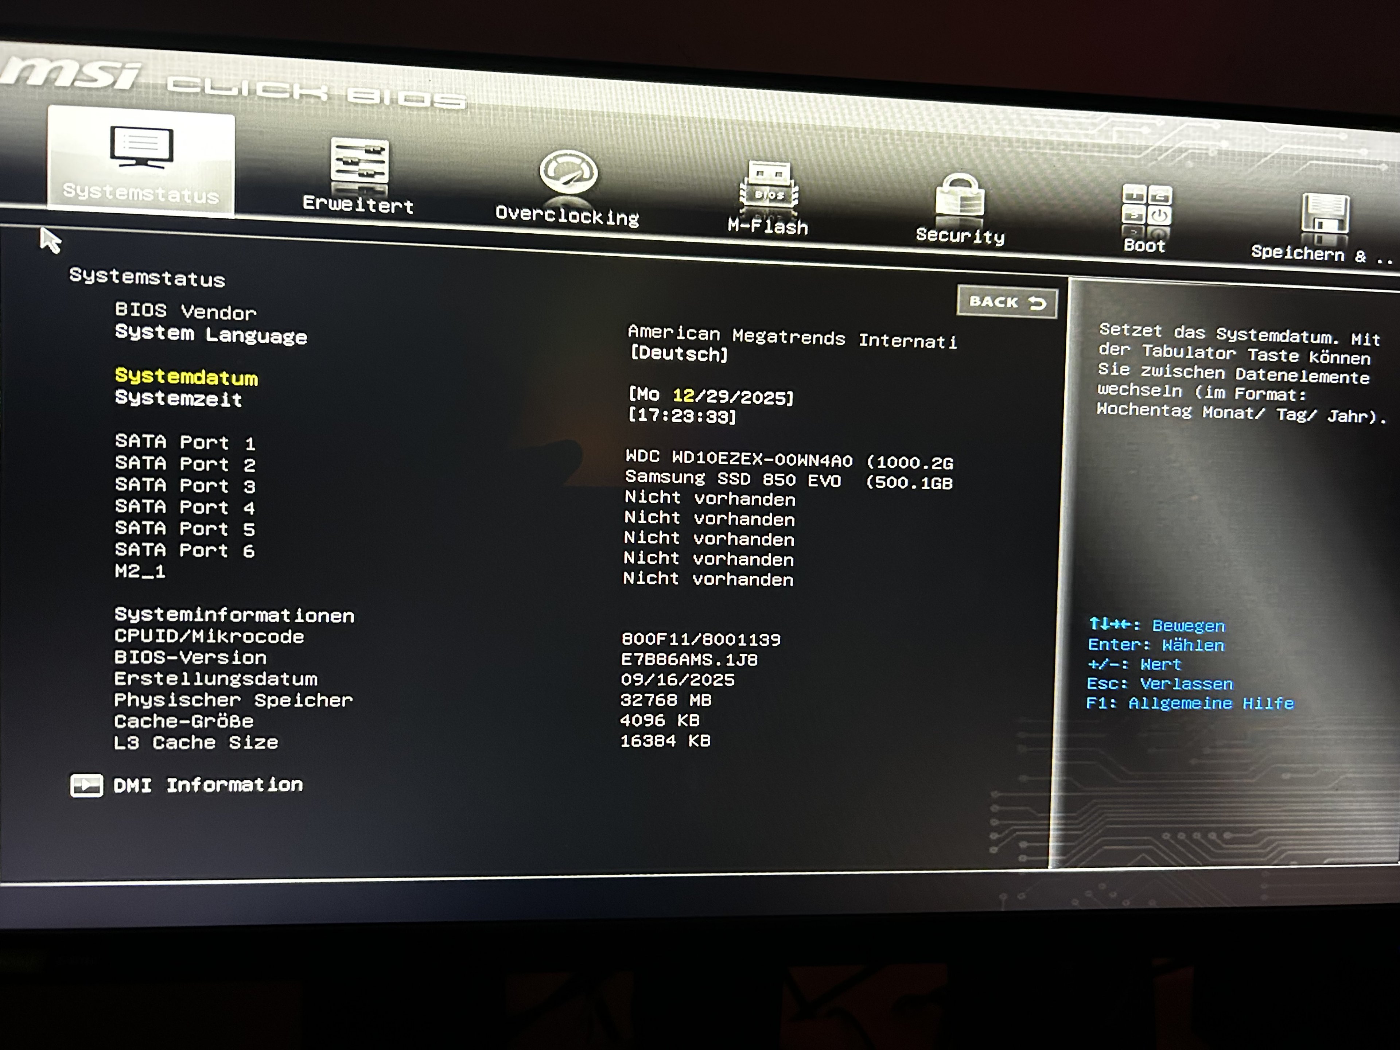Click the DMI Information arrow icon
Image resolution: width=1400 pixels, height=1050 pixels.
(x=86, y=785)
